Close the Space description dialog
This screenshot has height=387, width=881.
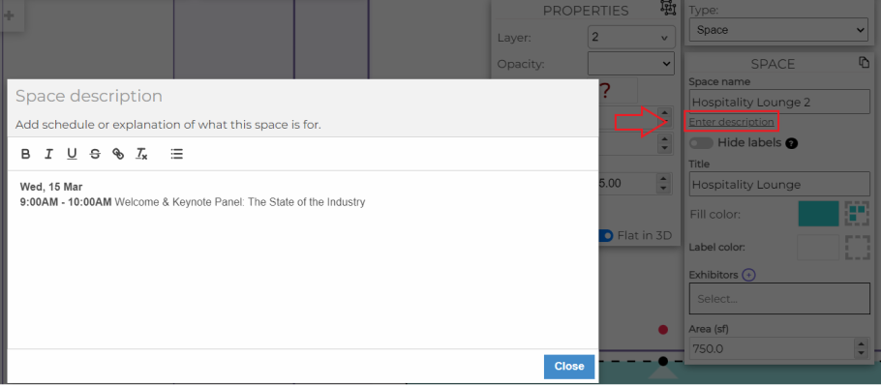(x=569, y=367)
